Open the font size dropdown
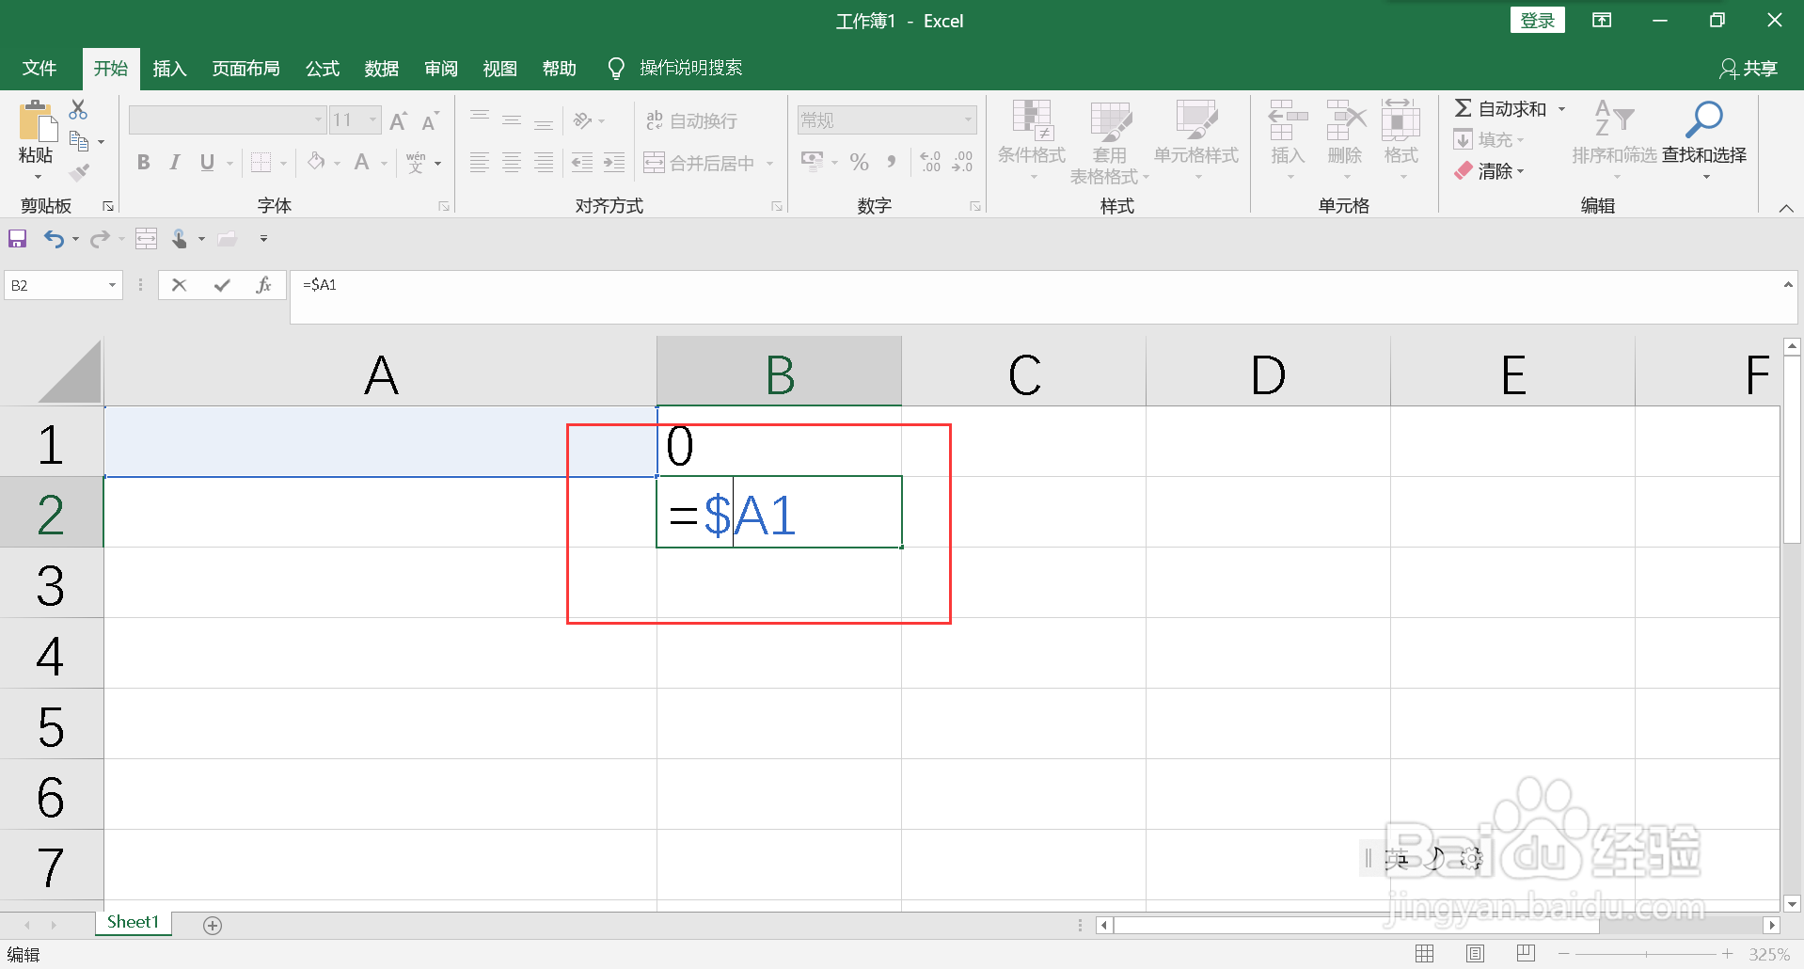 tap(372, 119)
